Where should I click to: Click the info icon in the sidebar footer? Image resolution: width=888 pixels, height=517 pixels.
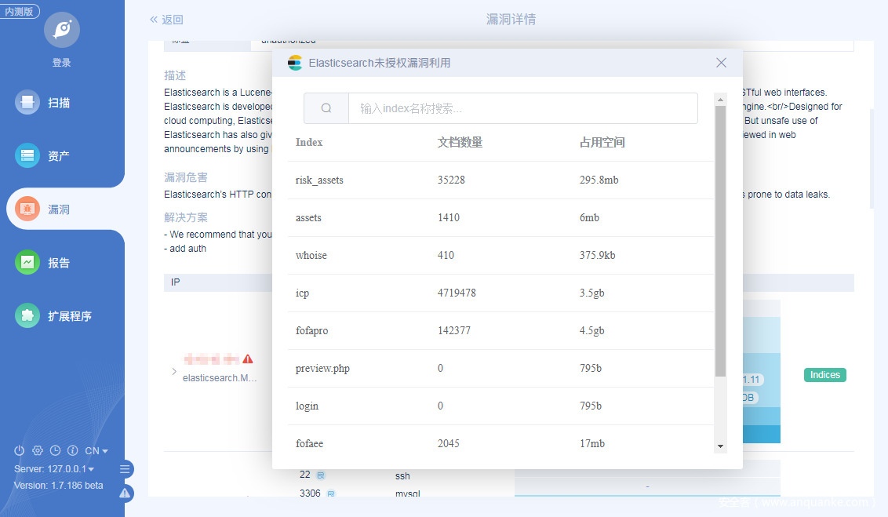(x=72, y=451)
